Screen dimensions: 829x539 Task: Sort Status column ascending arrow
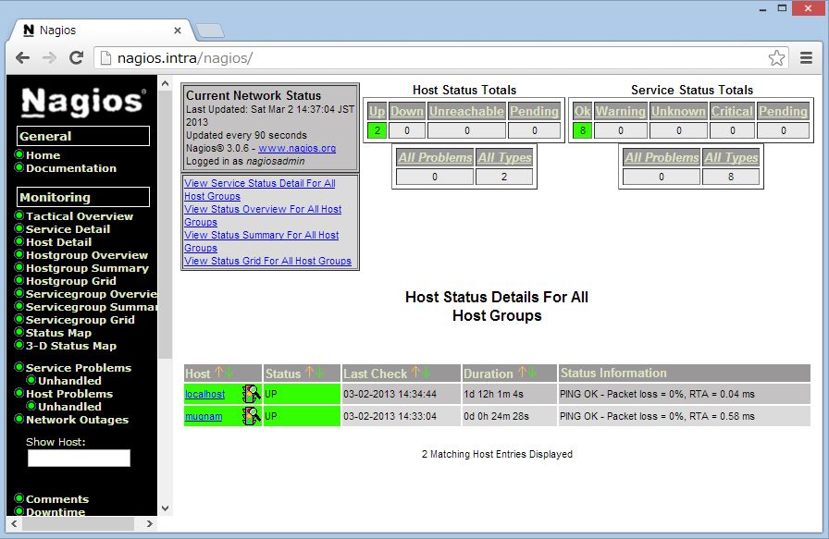(309, 372)
